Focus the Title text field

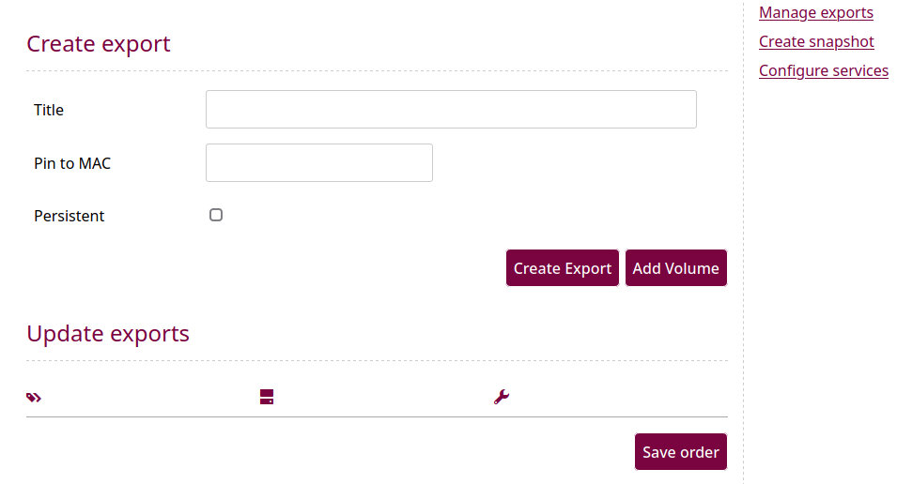coord(451,109)
